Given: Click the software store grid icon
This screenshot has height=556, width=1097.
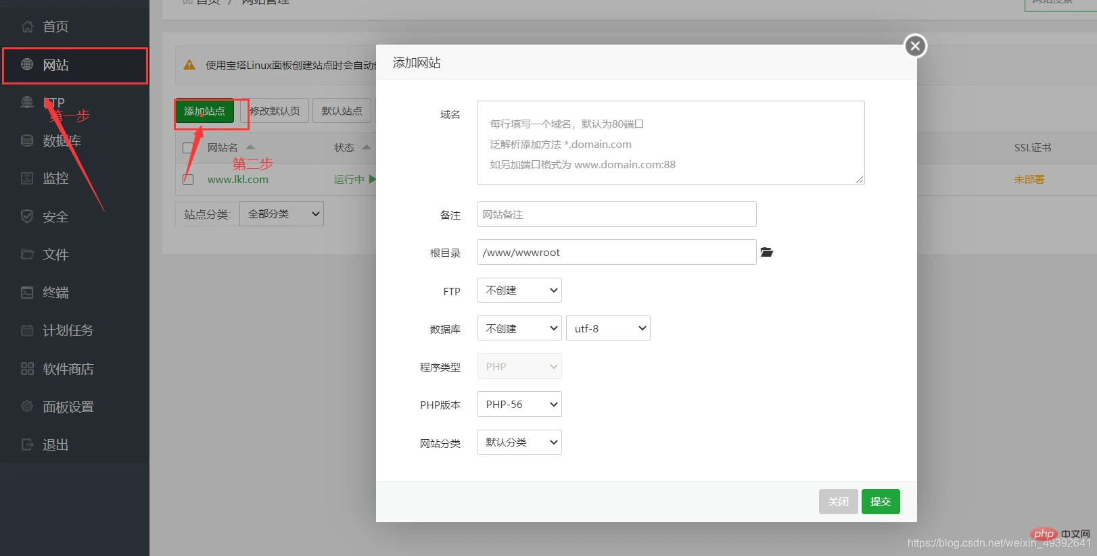Looking at the screenshot, I should pyautogui.click(x=27, y=369).
